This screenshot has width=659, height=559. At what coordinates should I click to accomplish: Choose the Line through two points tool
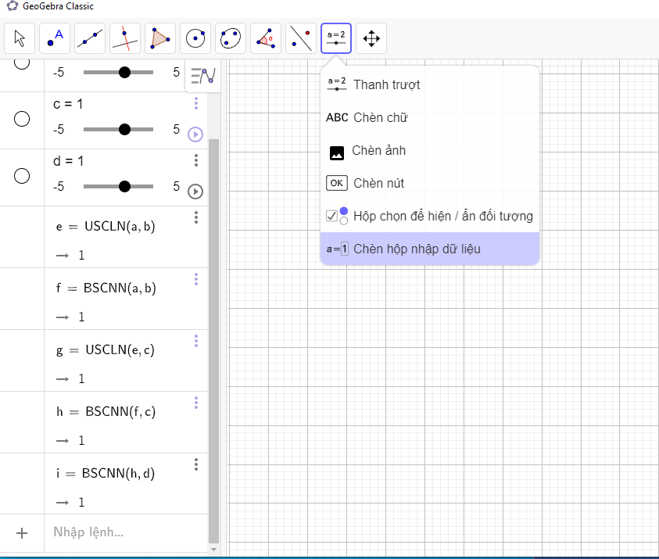(90, 38)
